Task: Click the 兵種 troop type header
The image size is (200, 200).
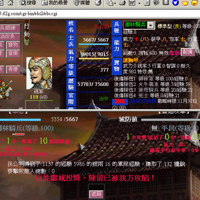Action: pyautogui.click(x=117, y=28)
